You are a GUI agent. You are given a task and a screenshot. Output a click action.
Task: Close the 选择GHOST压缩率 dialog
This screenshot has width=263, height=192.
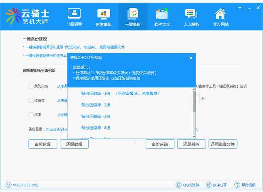pyautogui.click(x=191, y=58)
